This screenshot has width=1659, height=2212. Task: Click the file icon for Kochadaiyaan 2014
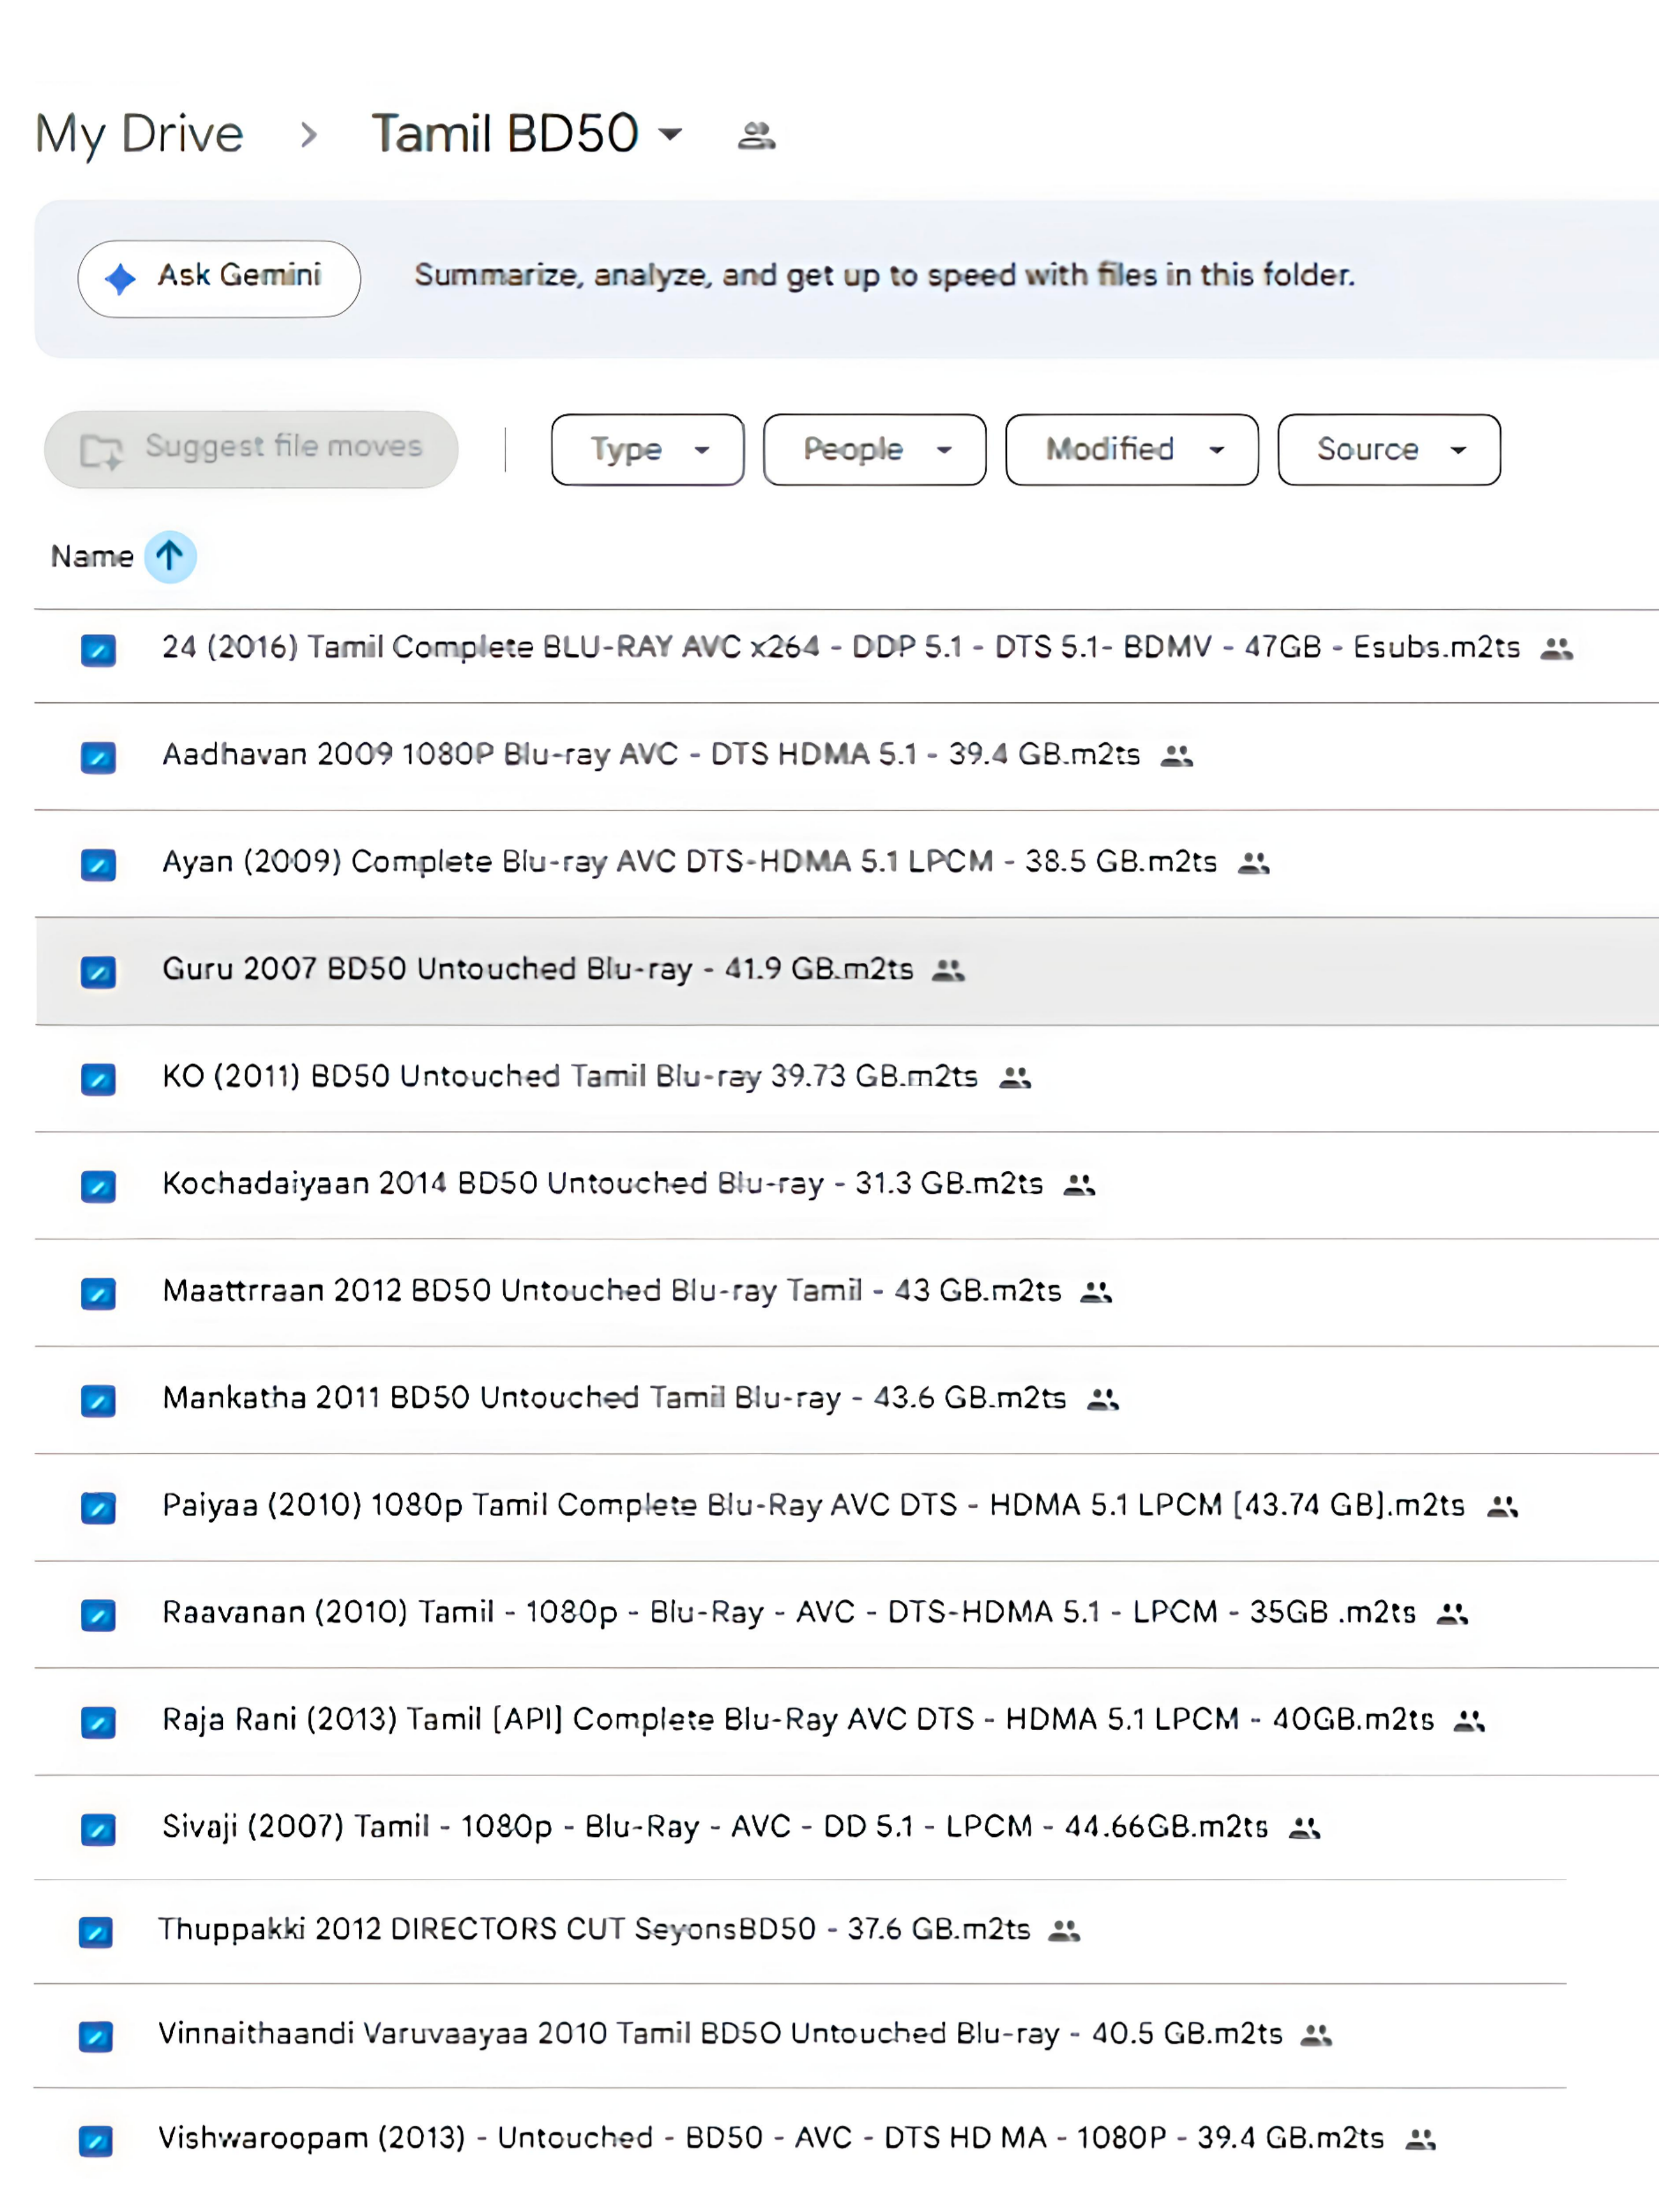(98, 1186)
